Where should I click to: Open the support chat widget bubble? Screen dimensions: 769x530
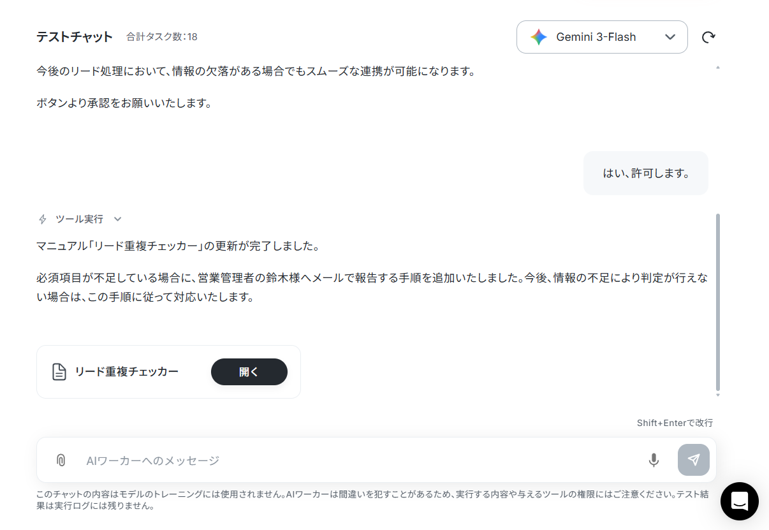[740, 501]
